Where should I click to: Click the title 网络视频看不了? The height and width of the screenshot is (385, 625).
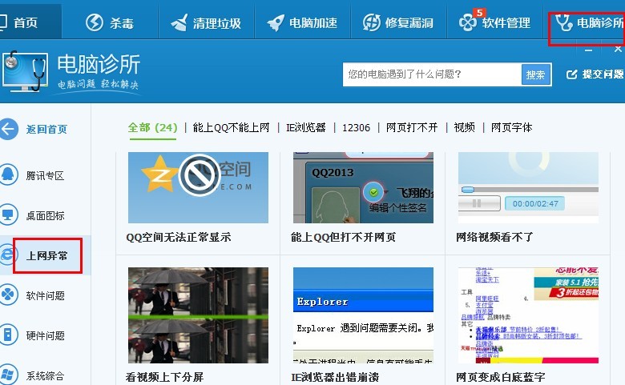coord(494,237)
